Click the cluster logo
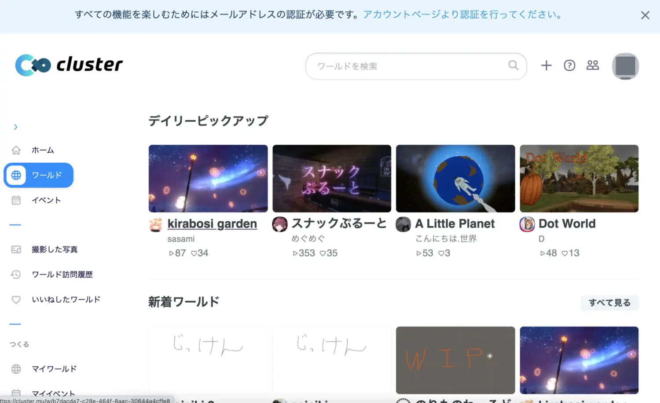660x403 pixels. (69, 65)
